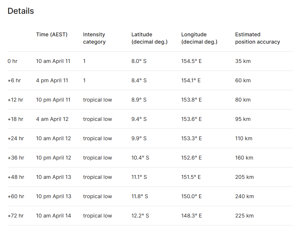Screen dimensions: 301x233
Task: Click the Longitude column header
Action: click(199, 38)
